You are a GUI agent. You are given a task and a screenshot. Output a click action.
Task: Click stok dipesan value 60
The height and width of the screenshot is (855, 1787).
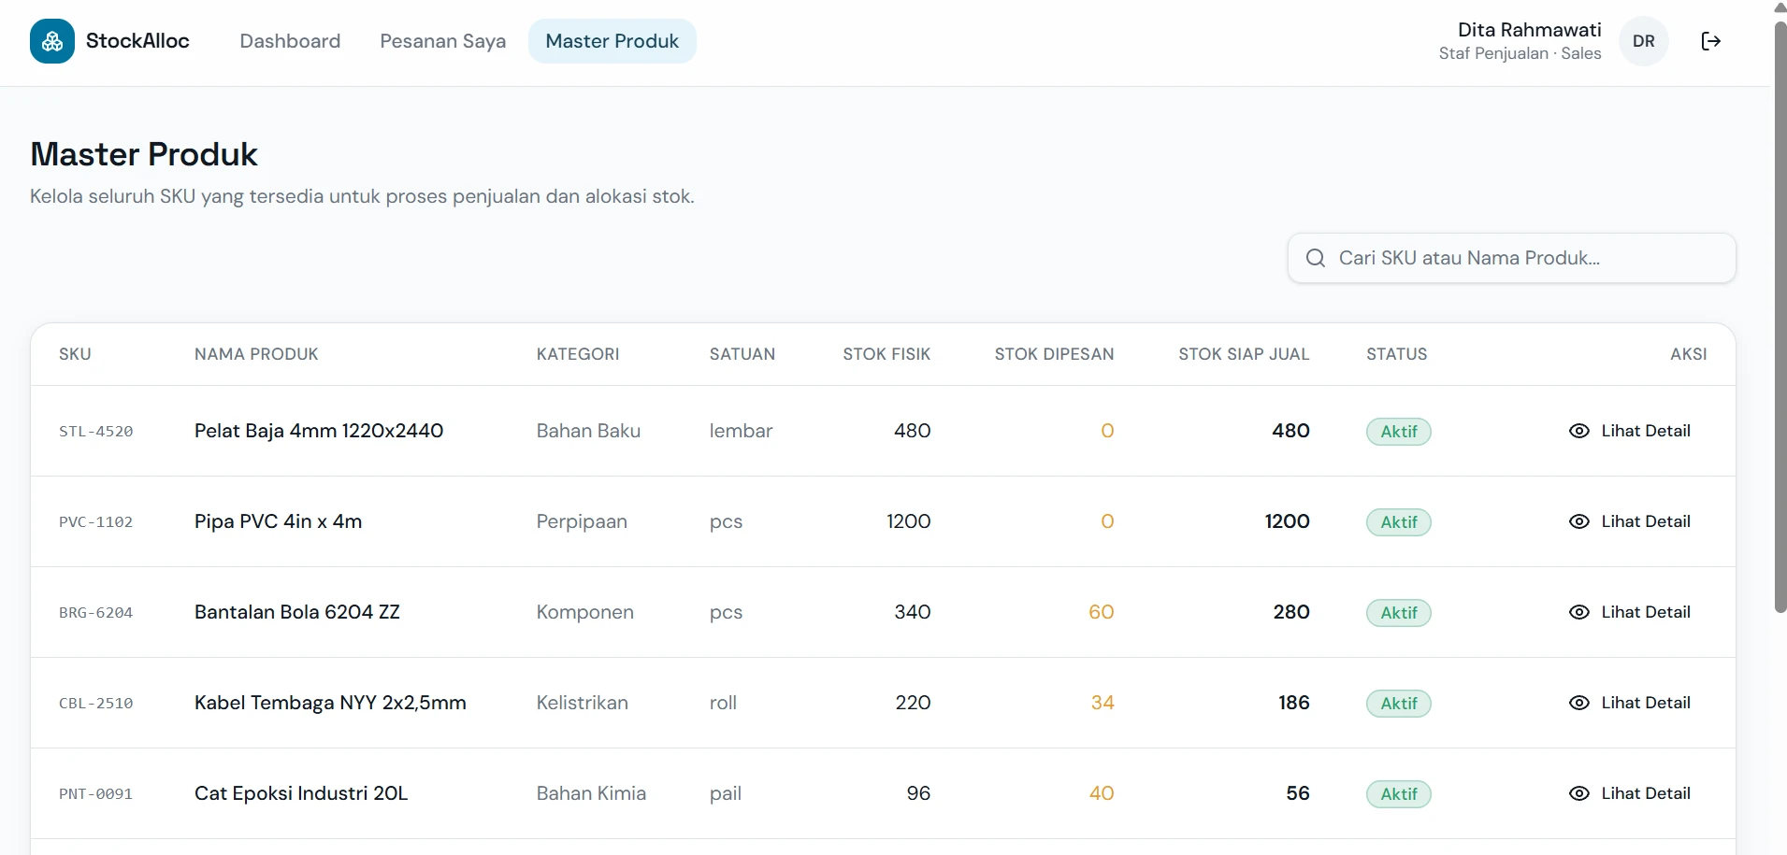[x=1101, y=612]
